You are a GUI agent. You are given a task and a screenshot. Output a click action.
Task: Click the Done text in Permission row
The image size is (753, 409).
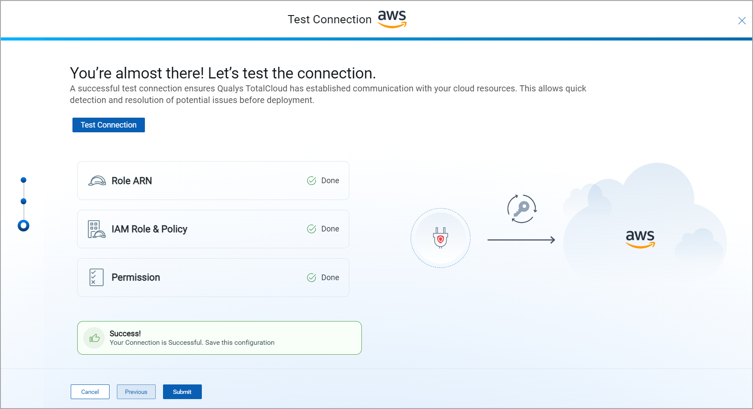pos(330,278)
